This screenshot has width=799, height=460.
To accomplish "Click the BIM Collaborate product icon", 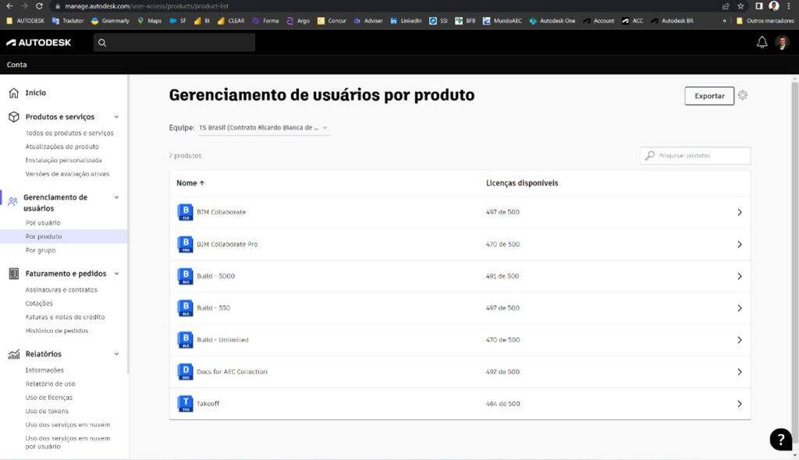I will tap(185, 212).
